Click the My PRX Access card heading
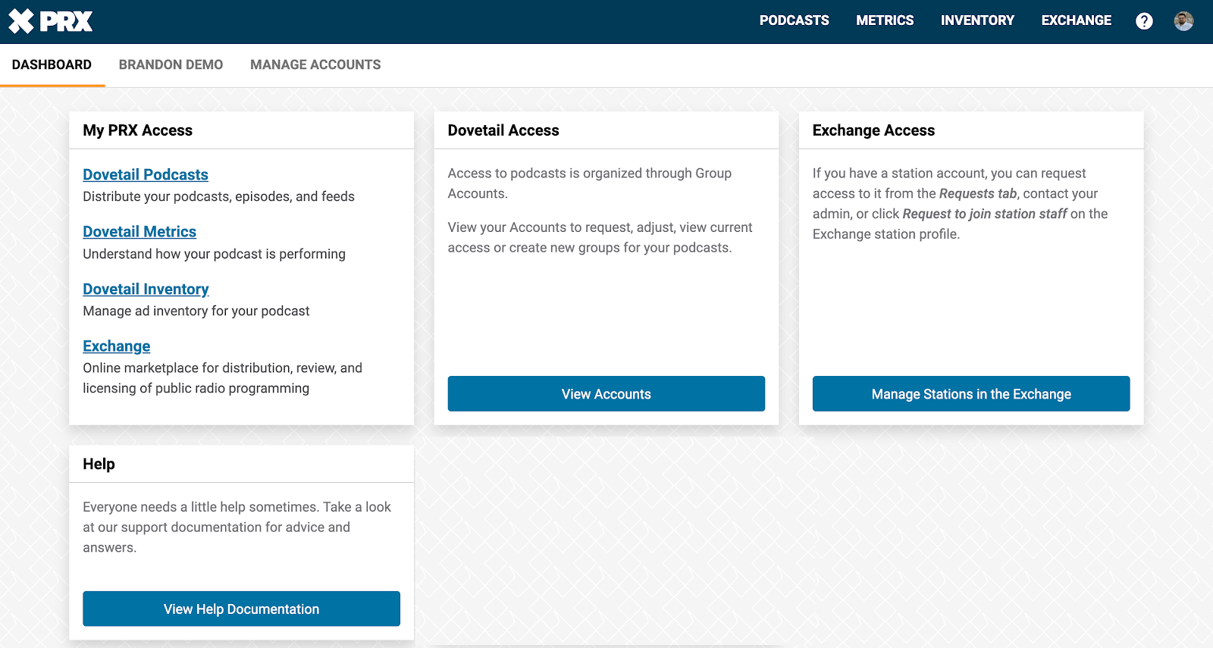The height and width of the screenshot is (648, 1213). coord(137,130)
